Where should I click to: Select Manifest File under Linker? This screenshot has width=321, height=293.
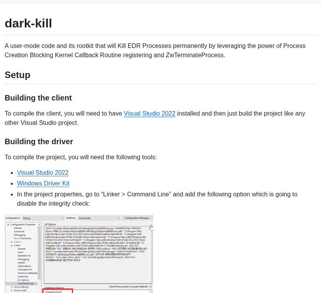[x=24, y=256]
